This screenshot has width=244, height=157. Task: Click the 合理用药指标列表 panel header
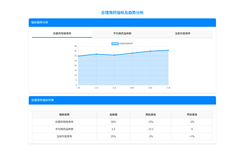(x=122, y=100)
